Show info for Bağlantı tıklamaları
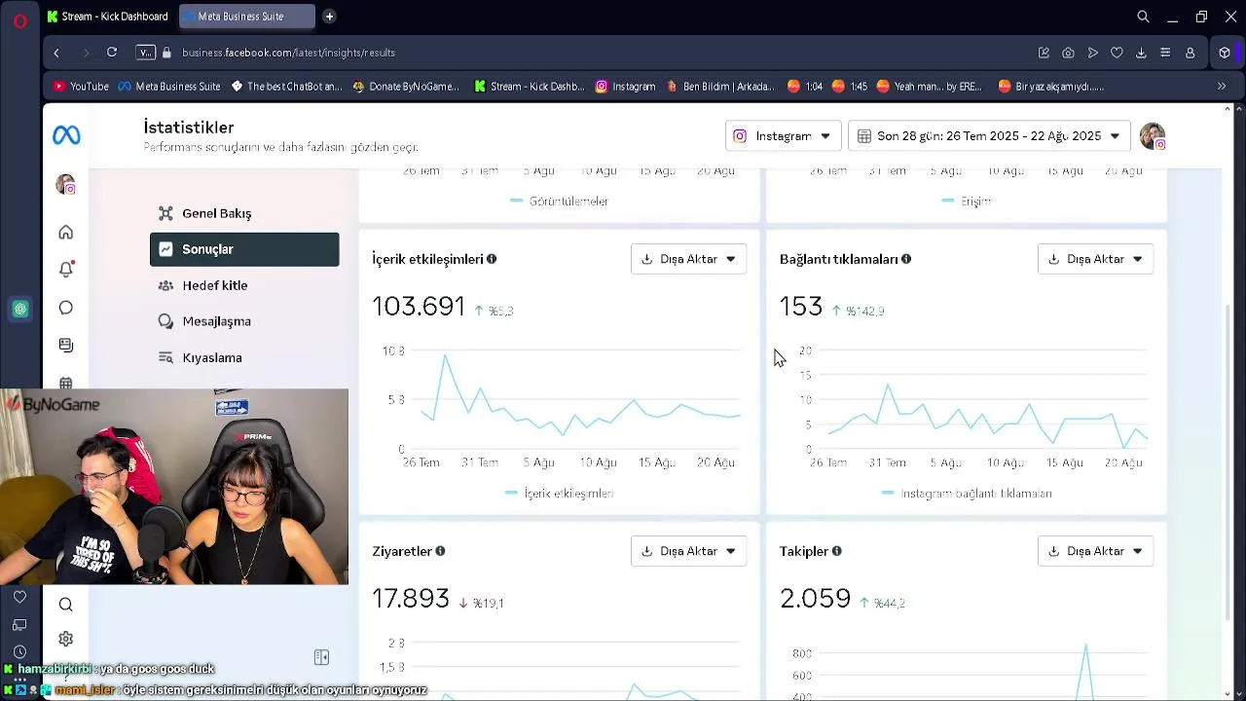This screenshot has width=1246, height=701. pyautogui.click(x=906, y=259)
